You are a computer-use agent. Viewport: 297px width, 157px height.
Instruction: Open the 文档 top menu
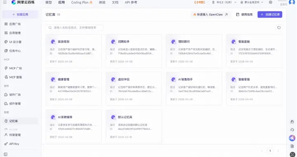[115, 2]
